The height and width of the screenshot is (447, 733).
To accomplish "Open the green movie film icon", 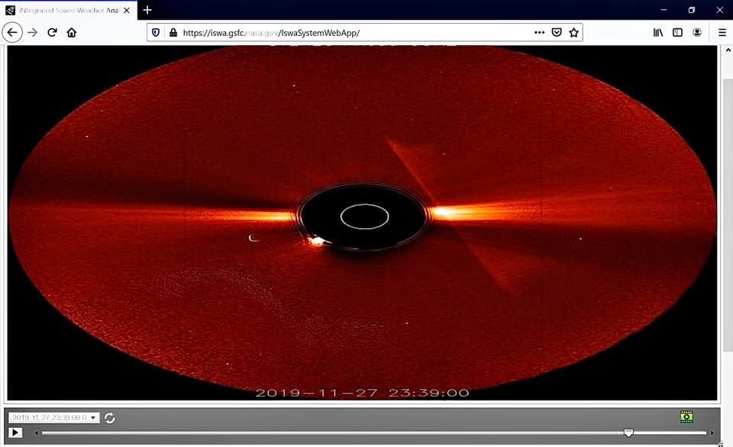I will pyautogui.click(x=686, y=416).
